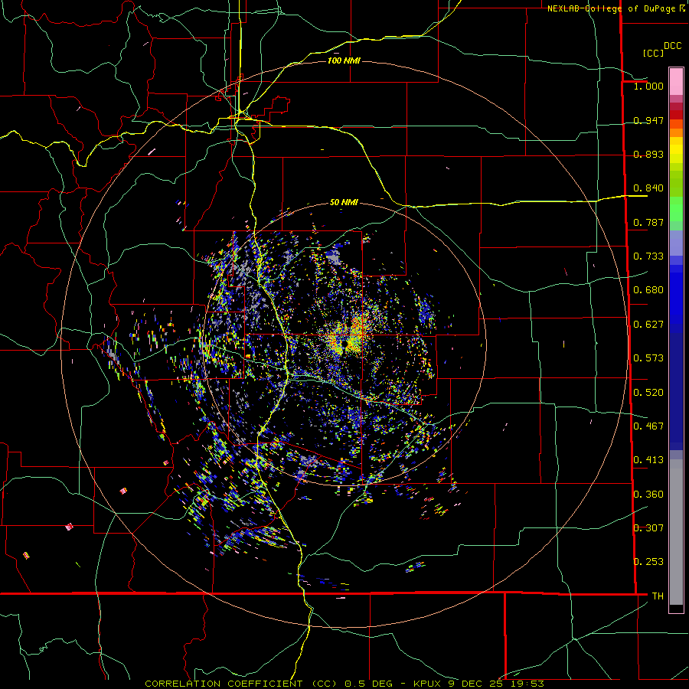
Task: Click the 0.413 legend value
Action: pos(648,460)
